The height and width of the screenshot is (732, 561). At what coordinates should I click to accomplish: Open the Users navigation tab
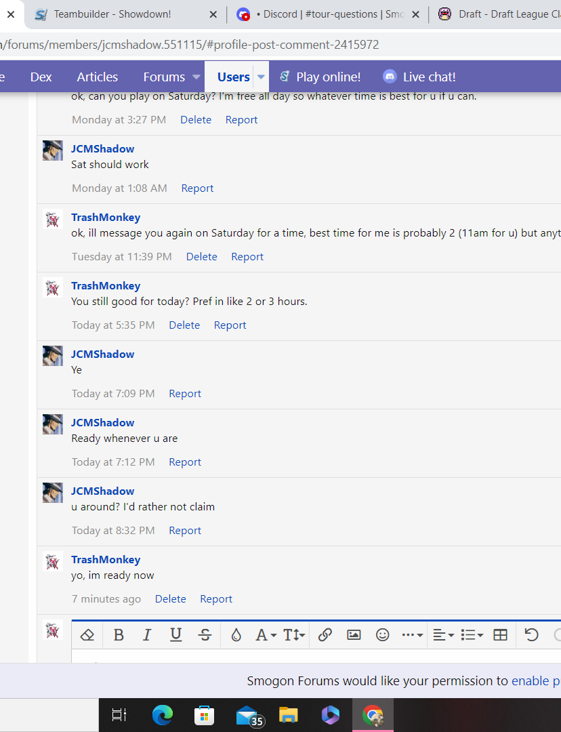233,77
